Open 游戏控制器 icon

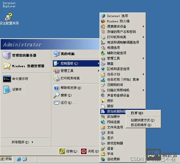[103, 143]
